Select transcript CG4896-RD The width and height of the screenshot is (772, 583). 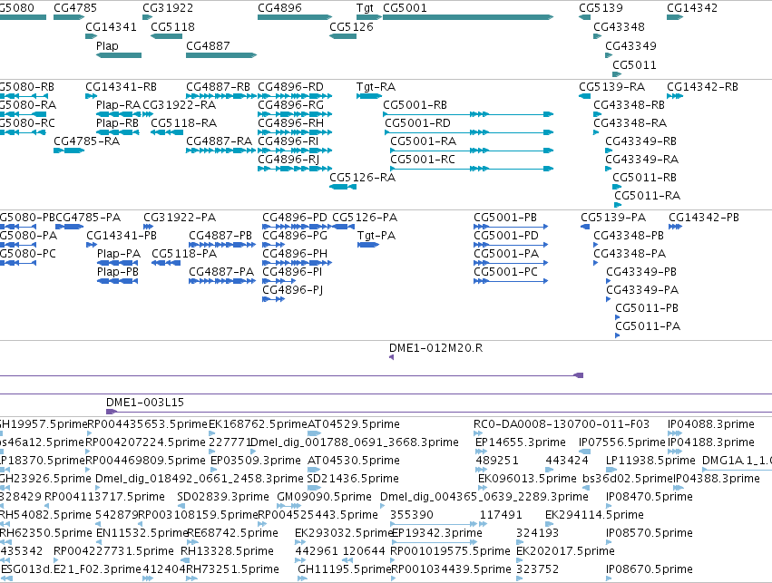tap(295, 96)
